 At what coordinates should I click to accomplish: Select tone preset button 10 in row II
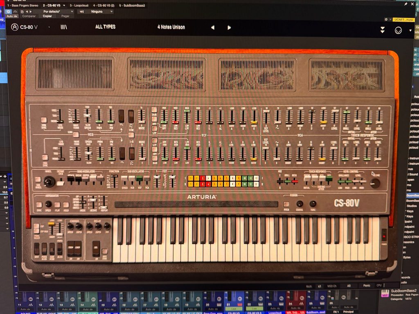tap(244, 184)
